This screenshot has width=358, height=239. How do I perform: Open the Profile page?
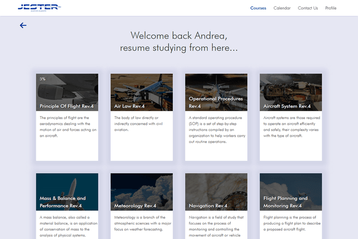coord(331,8)
